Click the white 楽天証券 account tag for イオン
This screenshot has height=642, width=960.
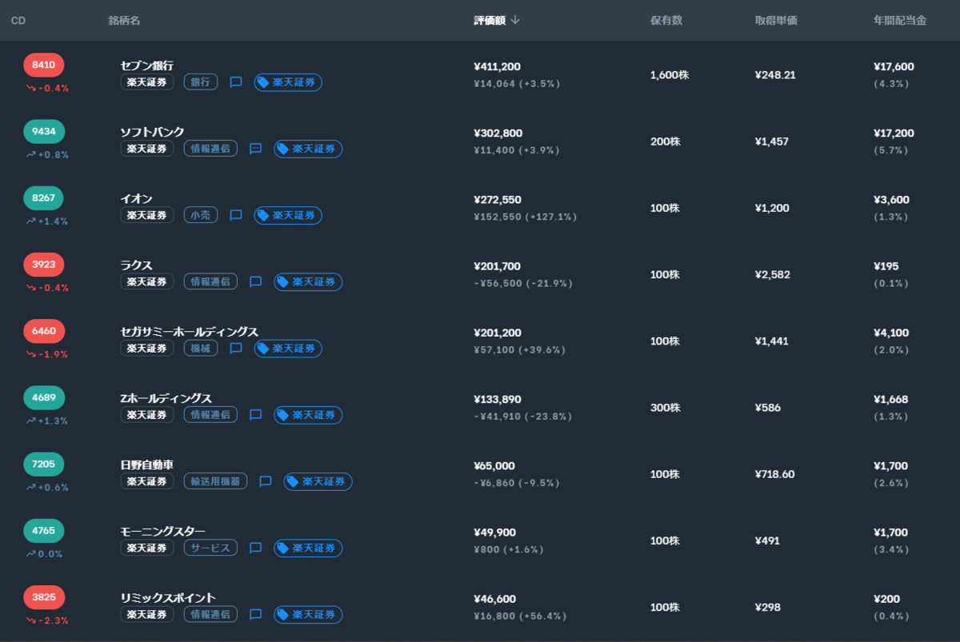pyautogui.click(x=147, y=215)
